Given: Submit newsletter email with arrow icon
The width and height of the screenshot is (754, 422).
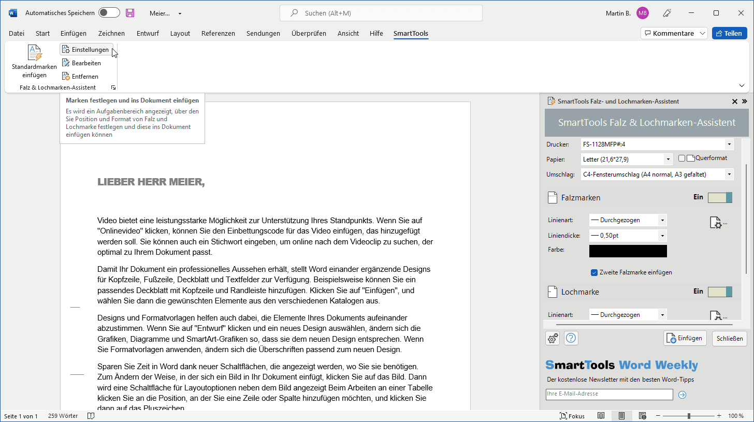Looking at the screenshot, I should (682, 395).
